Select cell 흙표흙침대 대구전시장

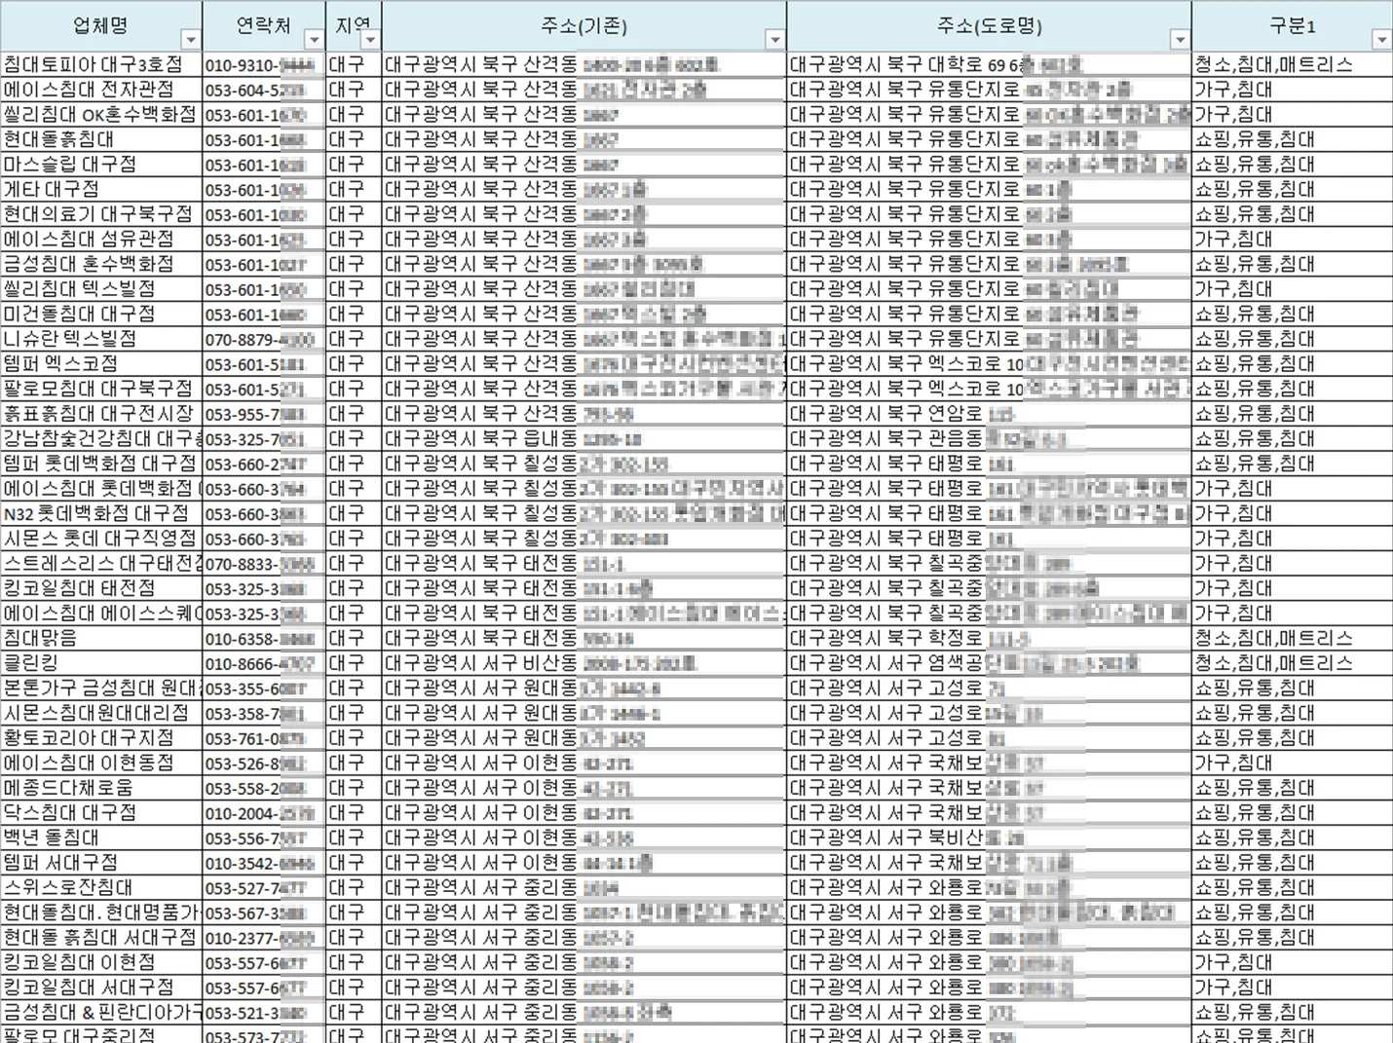coord(101,414)
